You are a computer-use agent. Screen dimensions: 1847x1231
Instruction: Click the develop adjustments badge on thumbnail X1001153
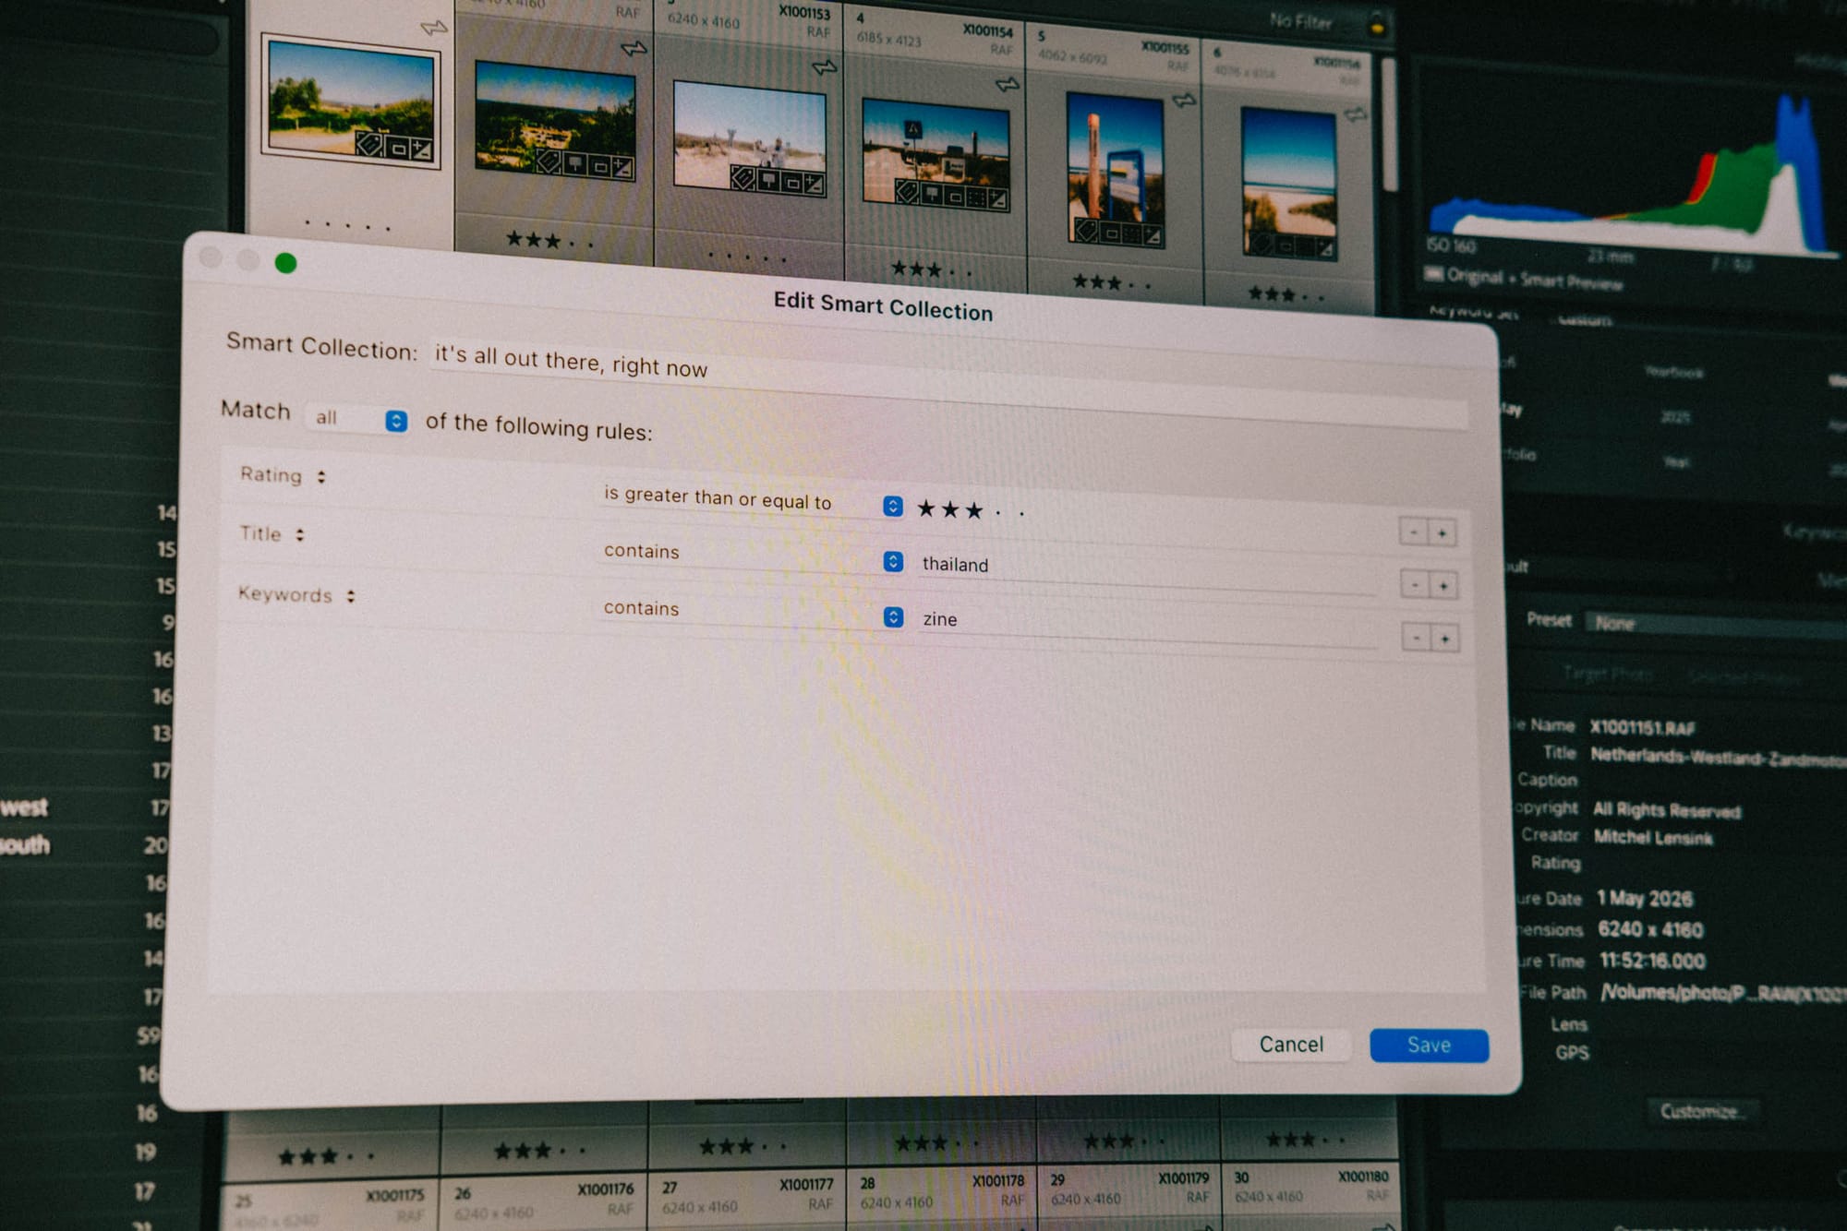pos(814,185)
